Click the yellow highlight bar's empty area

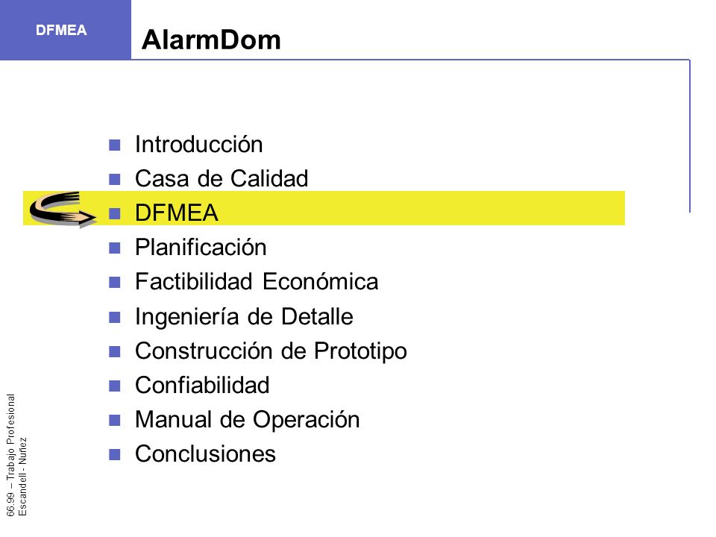click(420, 208)
